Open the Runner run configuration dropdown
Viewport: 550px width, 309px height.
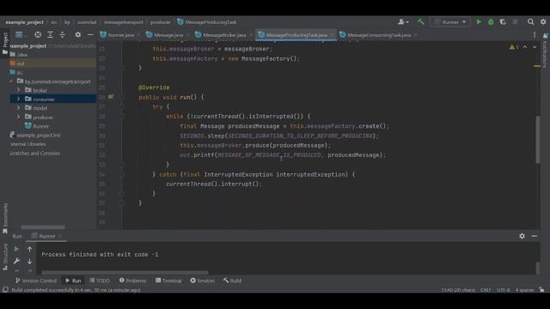coord(450,21)
